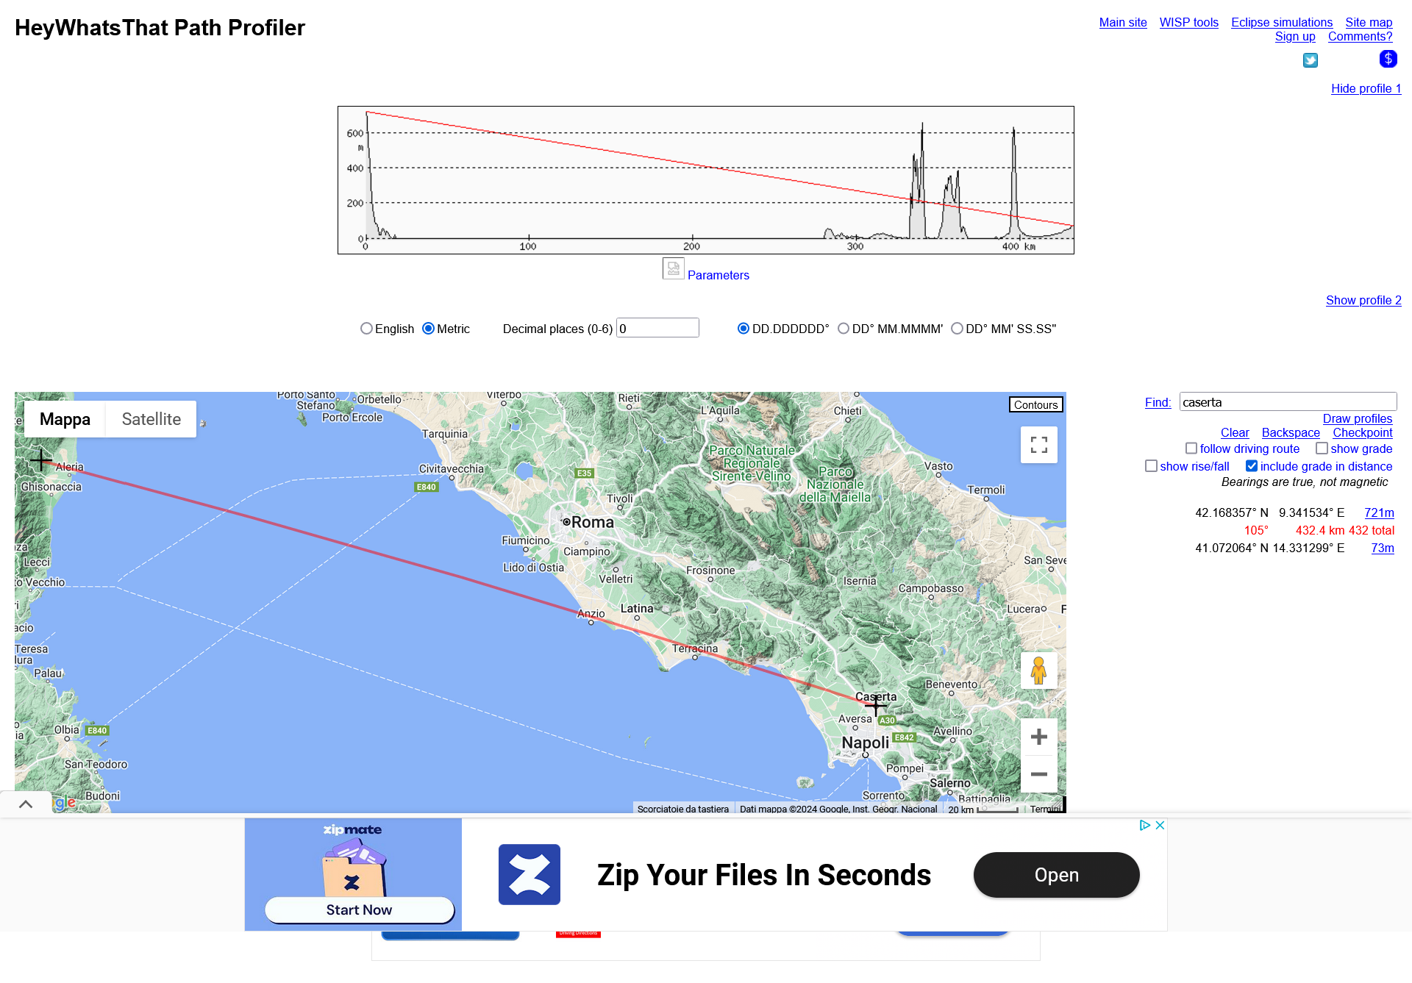Click Show profile 2
1412x983 pixels.
coord(1363,300)
